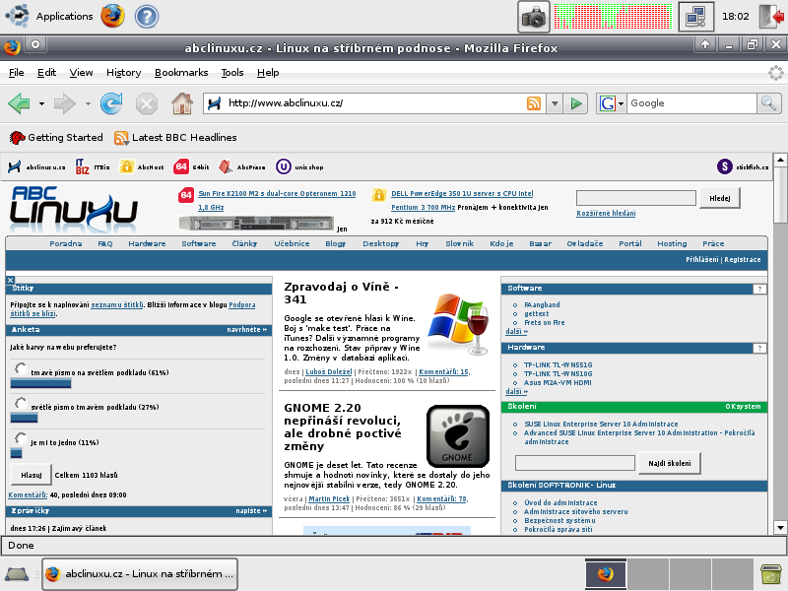Open the Tools menu
The height and width of the screenshot is (591, 788).
(232, 73)
